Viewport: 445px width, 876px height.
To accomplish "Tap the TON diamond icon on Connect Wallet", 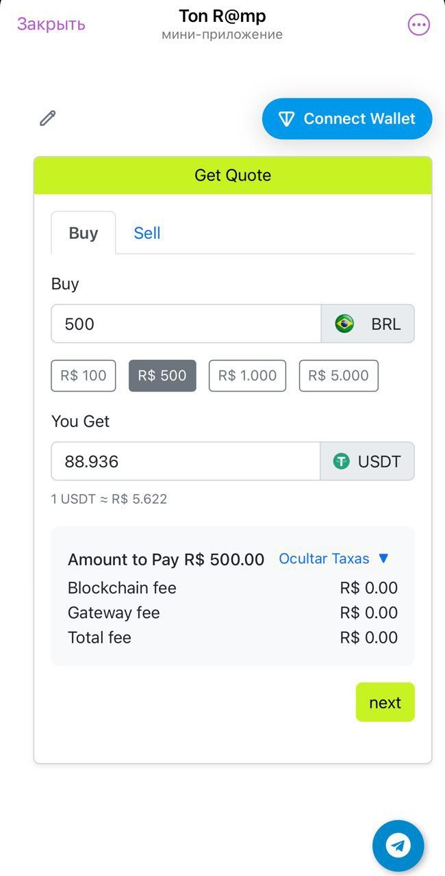I will click(x=288, y=118).
